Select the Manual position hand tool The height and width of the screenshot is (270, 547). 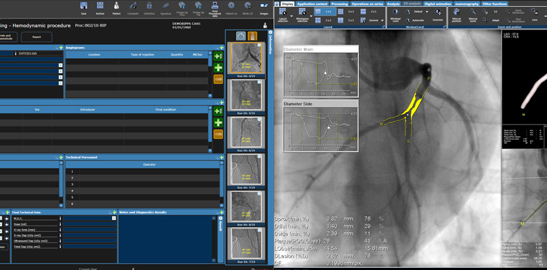coord(456,12)
